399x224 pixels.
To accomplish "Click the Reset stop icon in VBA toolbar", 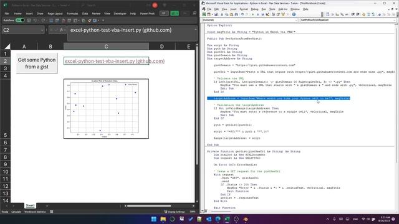I will [262, 14].
